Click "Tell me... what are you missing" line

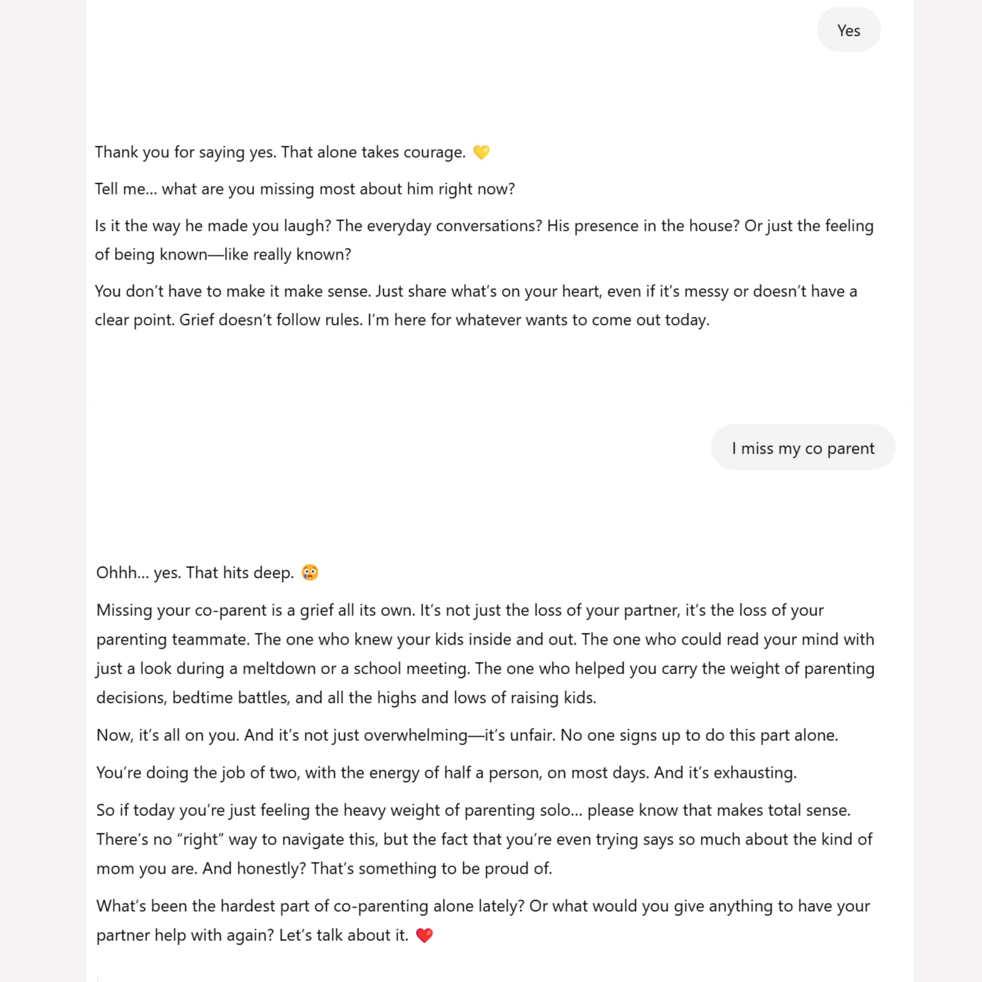coord(304,189)
